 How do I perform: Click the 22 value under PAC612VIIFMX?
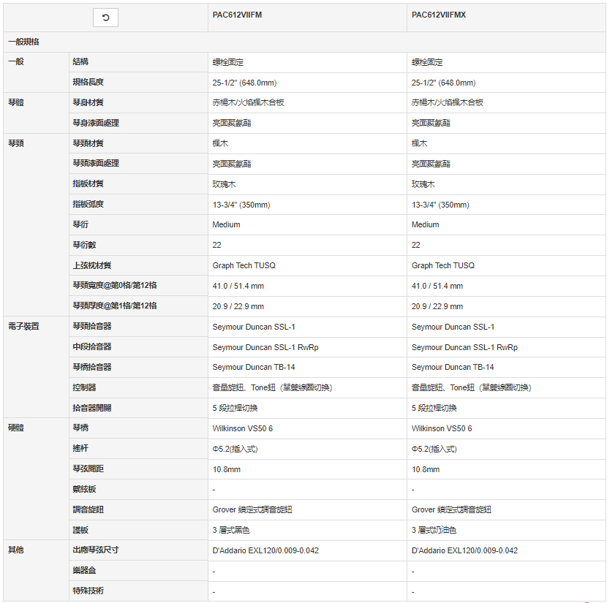(x=416, y=246)
